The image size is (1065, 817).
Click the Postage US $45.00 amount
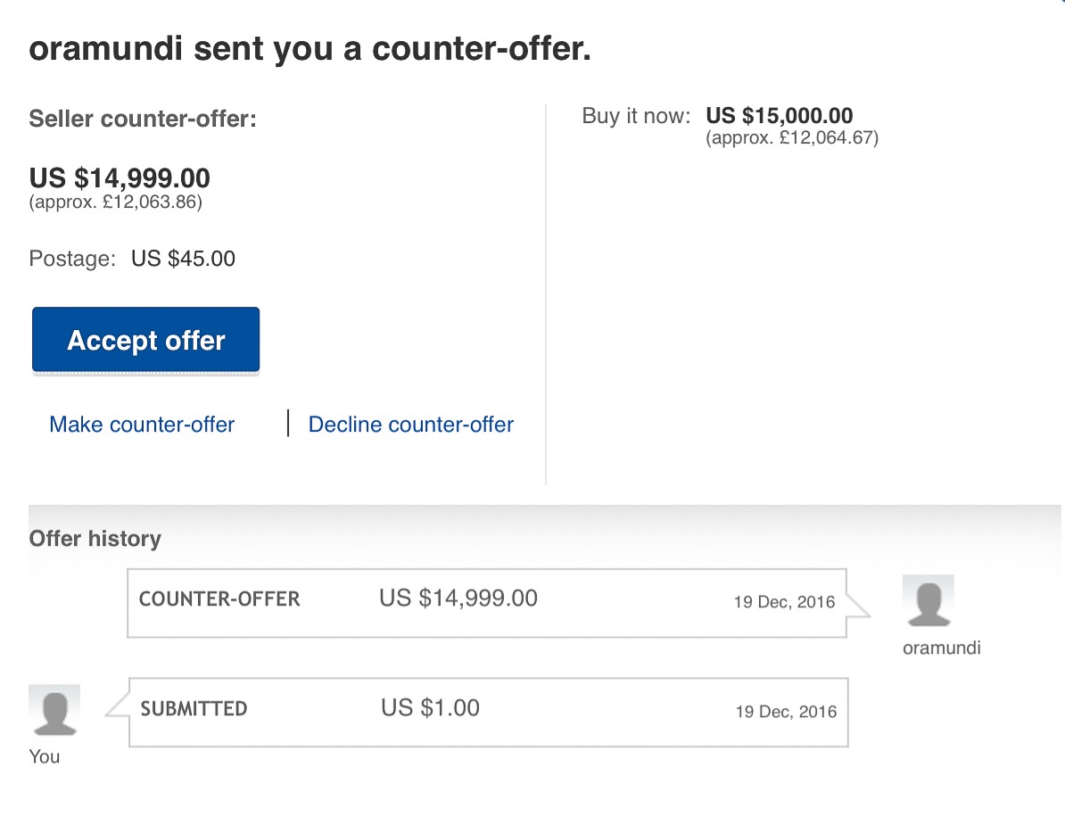tap(183, 259)
